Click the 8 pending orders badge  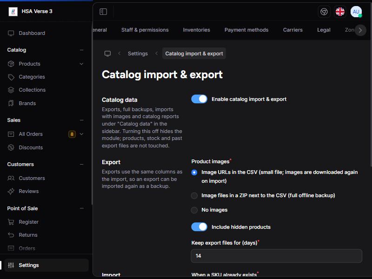click(72, 134)
